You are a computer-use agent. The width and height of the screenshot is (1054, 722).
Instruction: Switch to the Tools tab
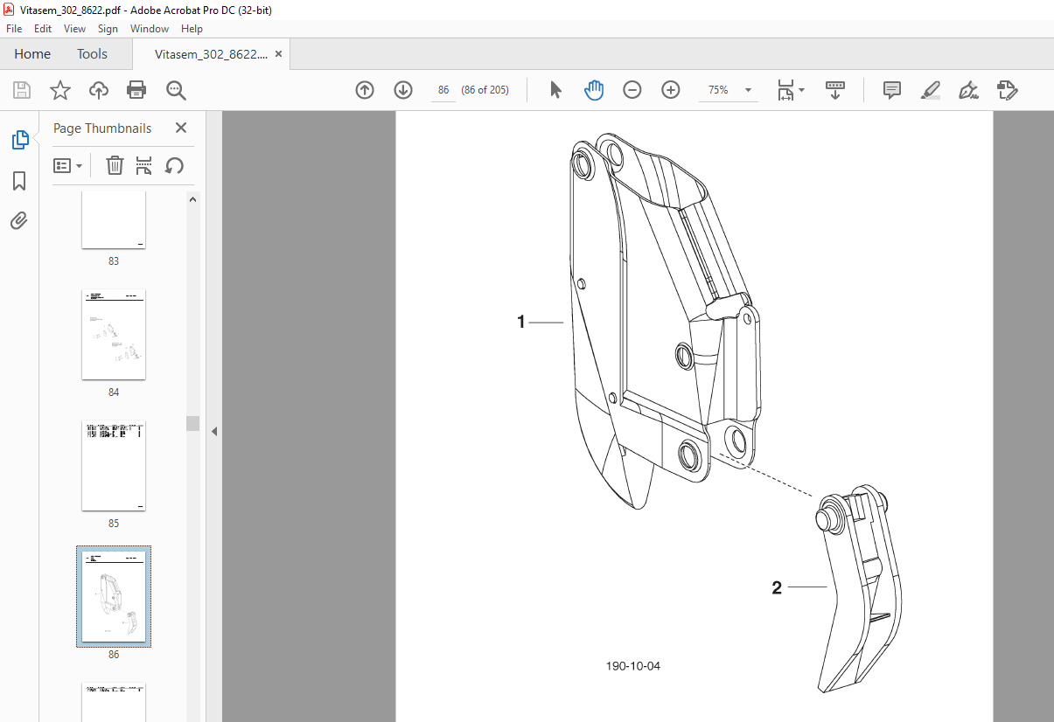click(x=92, y=54)
